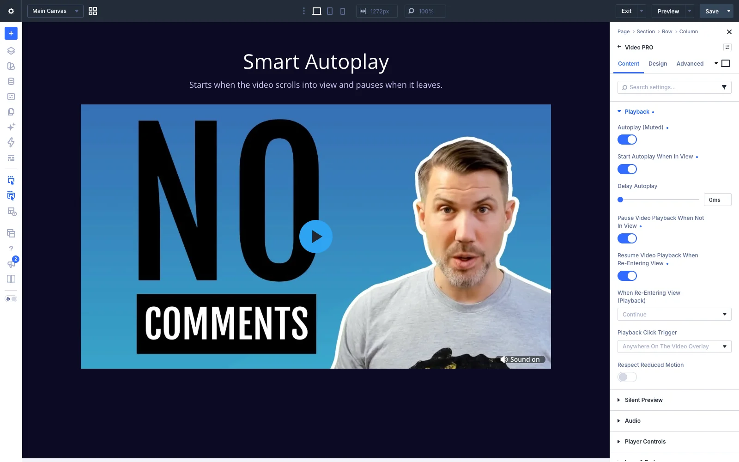Image resolution: width=739 pixels, height=462 pixels.
Task: Switch to phone viewport icon
Action: tap(343, 11)
